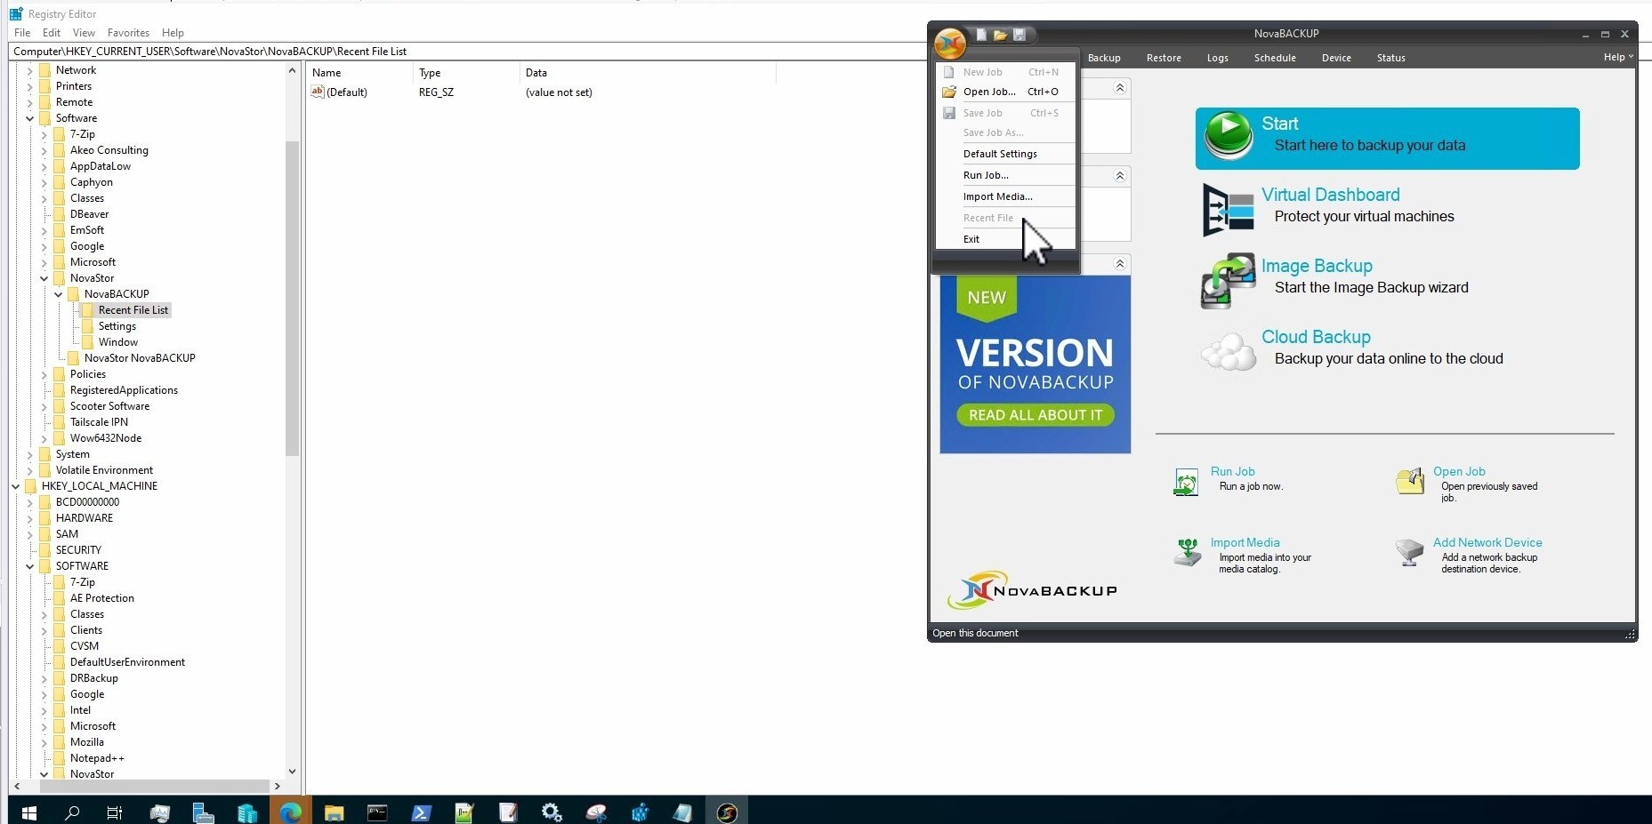Click the Open Job folder icon

pos(1410,481)
